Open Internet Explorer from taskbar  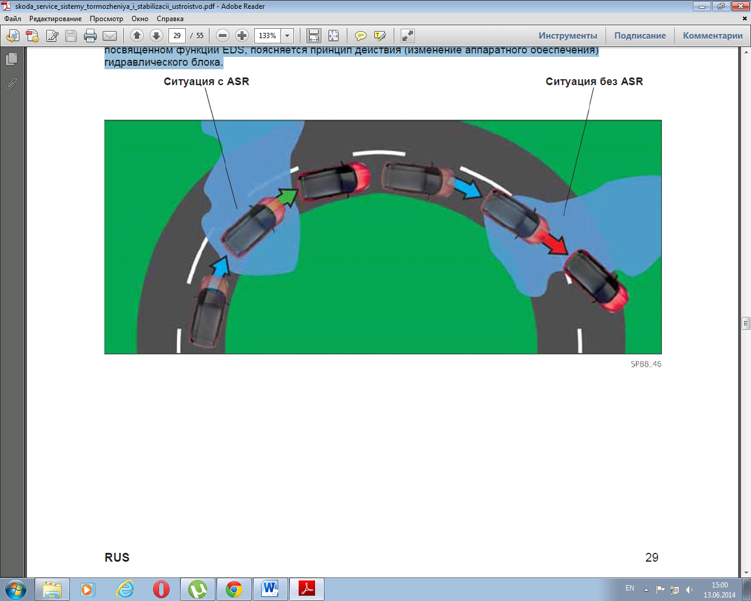tap(125, 589)
